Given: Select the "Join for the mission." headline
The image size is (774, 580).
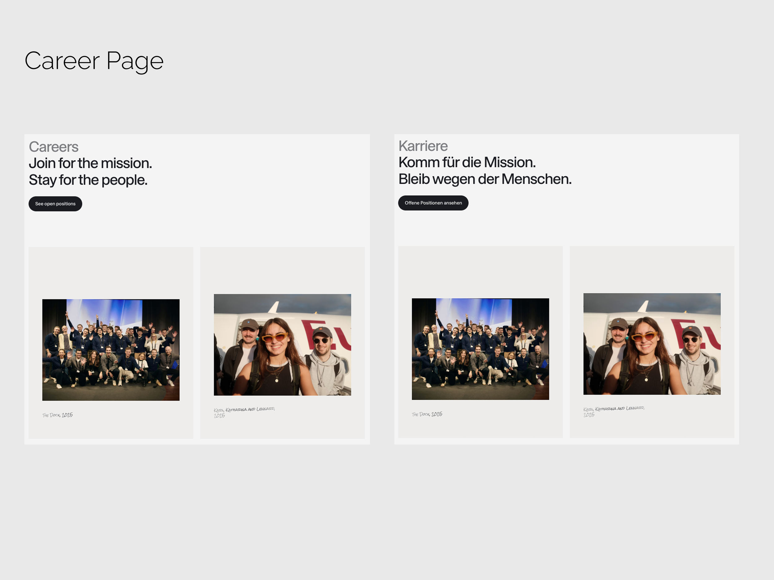Looking at the screenshot, I should [90, 163].
